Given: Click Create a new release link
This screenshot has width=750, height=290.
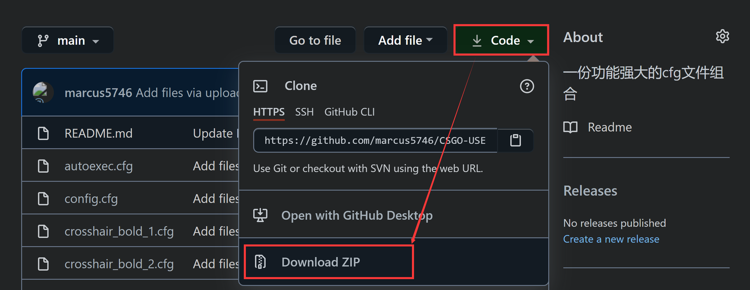Looking at the screenshot, I should 611,239.
